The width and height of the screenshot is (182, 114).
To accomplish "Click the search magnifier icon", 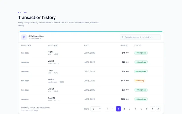I will [123, 37].
